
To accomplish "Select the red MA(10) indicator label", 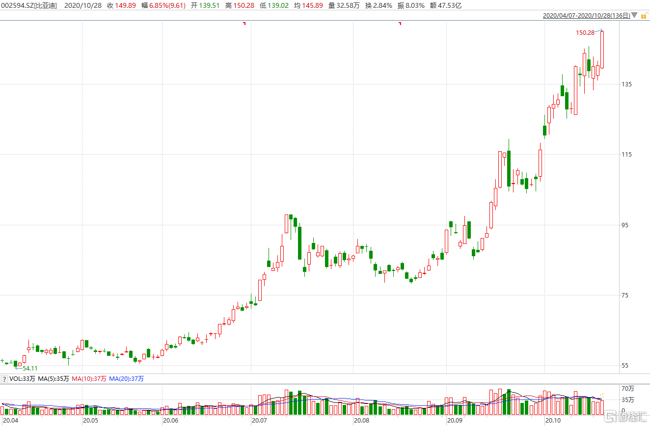I will pos(89,379).
